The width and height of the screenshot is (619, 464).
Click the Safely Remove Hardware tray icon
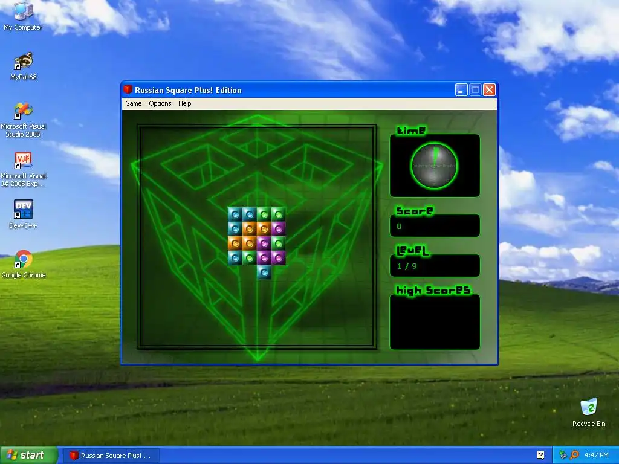click(563, 455)
